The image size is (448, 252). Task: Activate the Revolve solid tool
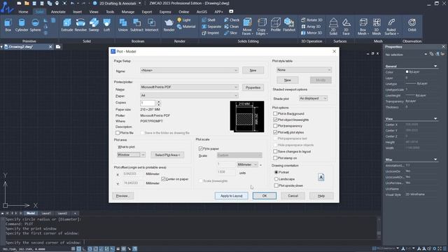click(80, 25)
